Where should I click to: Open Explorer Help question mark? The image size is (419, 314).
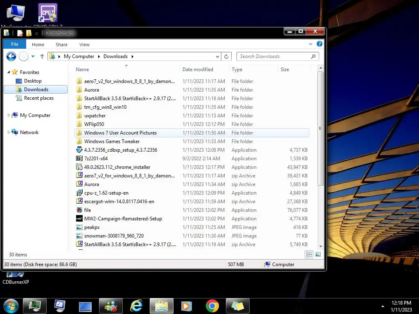(319, 44)
